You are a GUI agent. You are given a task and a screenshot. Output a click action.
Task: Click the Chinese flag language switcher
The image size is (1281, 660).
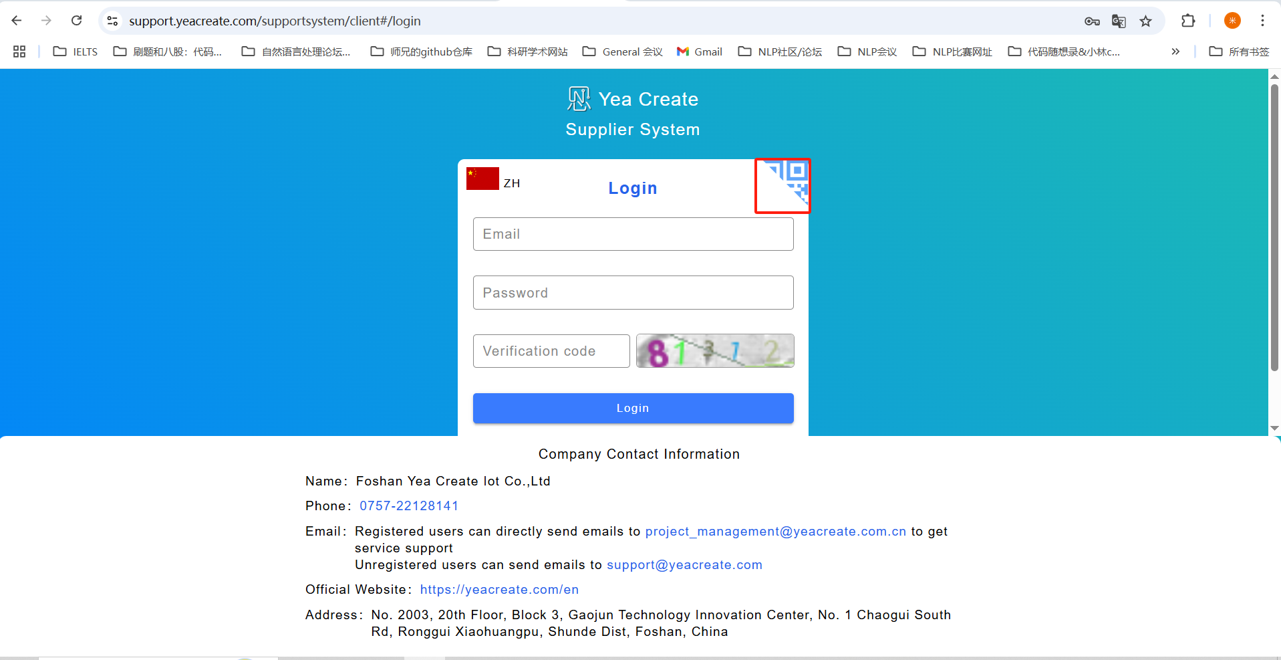click(x=483, y=179)
